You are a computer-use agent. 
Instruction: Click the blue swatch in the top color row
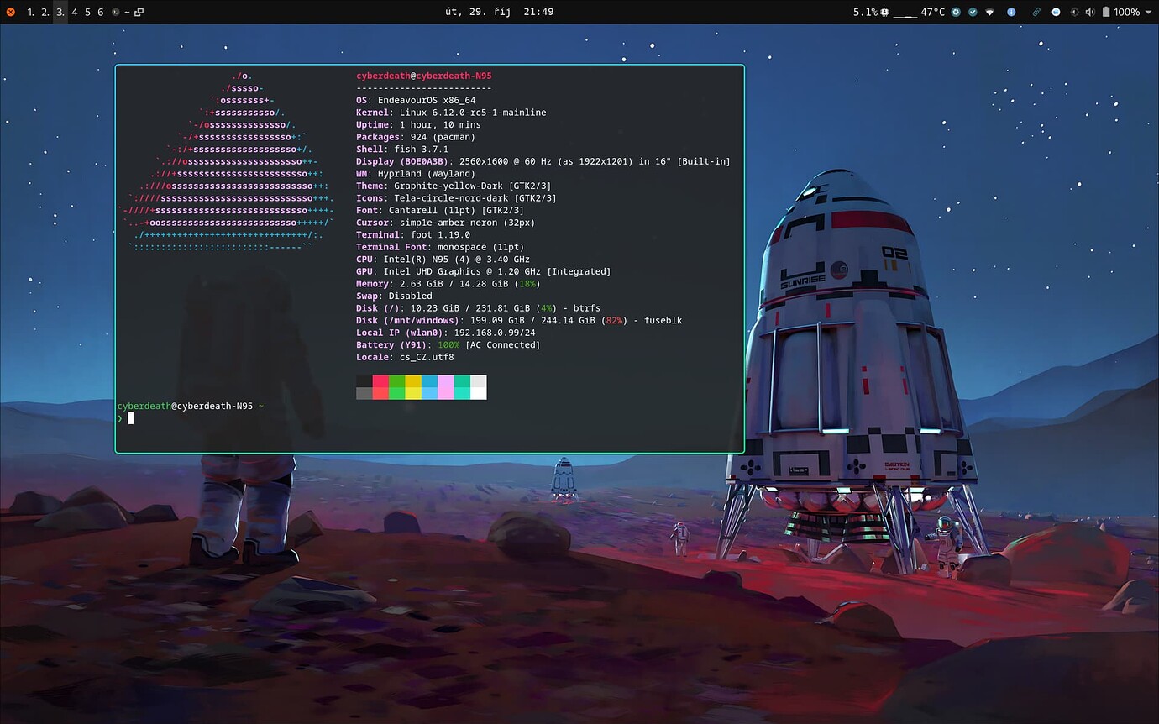pyautogui.click(x=429, y=381)
